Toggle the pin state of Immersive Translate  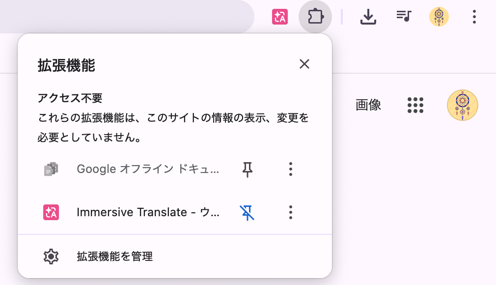tap(248, 212)
